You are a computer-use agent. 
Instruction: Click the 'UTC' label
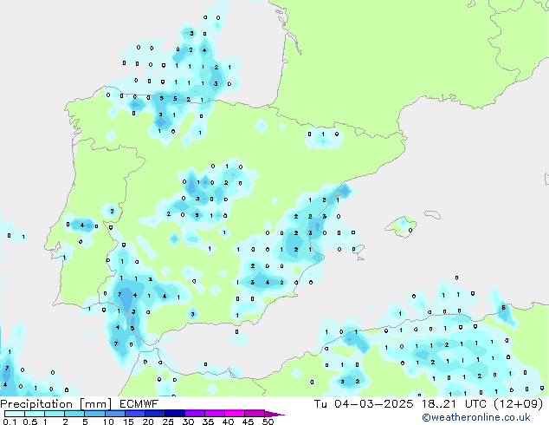475,404
